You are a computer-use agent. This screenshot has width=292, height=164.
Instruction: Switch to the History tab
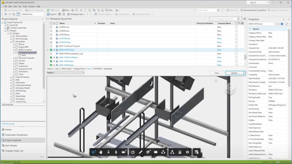(50, 69)
